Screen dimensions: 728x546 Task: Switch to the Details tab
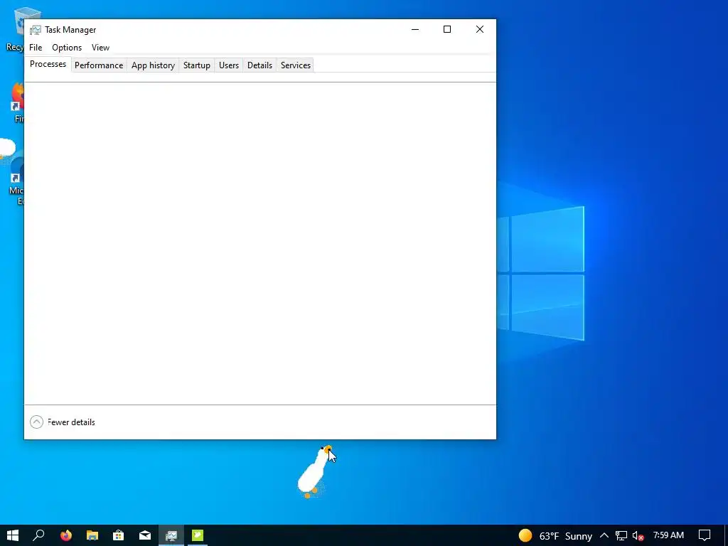click(x=259, y=65)
